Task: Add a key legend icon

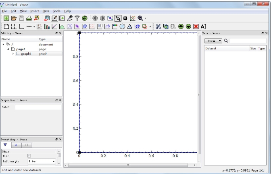Action: 100,27
